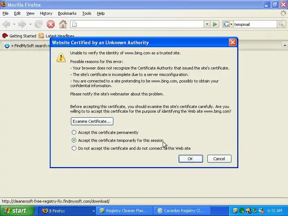The width and height of the screenshot is (288, 216).
Task: Open the History menu
Action: pos(46,13)
